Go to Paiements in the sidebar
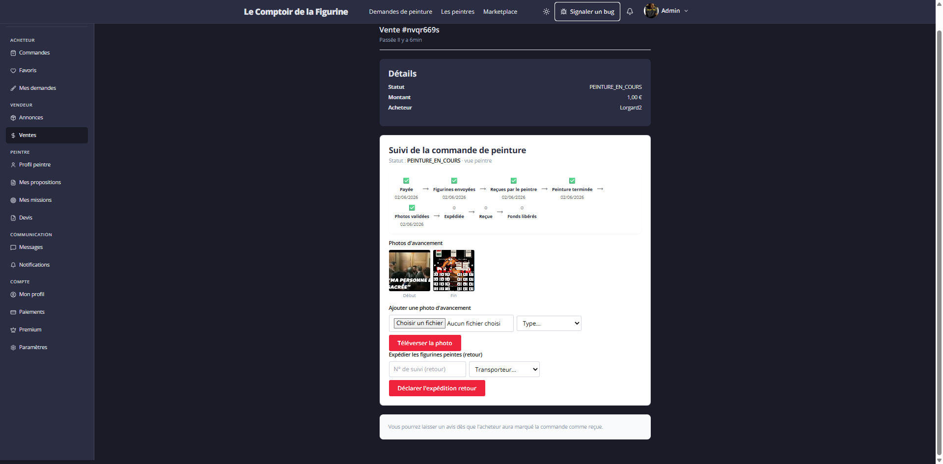Viewport: 943px width, 464px height. click(x=47, y=312)
